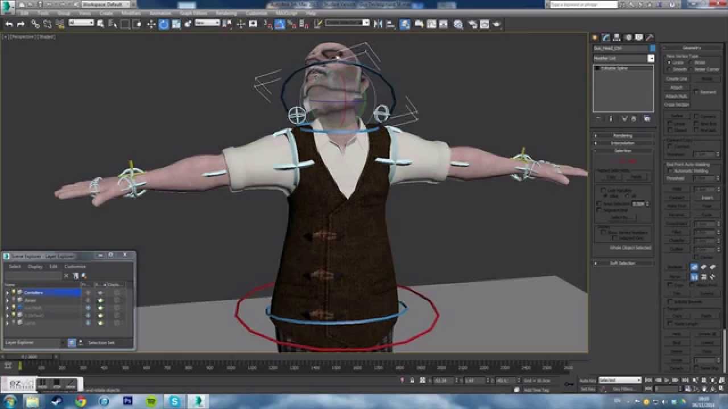Screen dimensions: 728x409
Task: Open the Render Setup icon
Action: (x=472, y=24)
